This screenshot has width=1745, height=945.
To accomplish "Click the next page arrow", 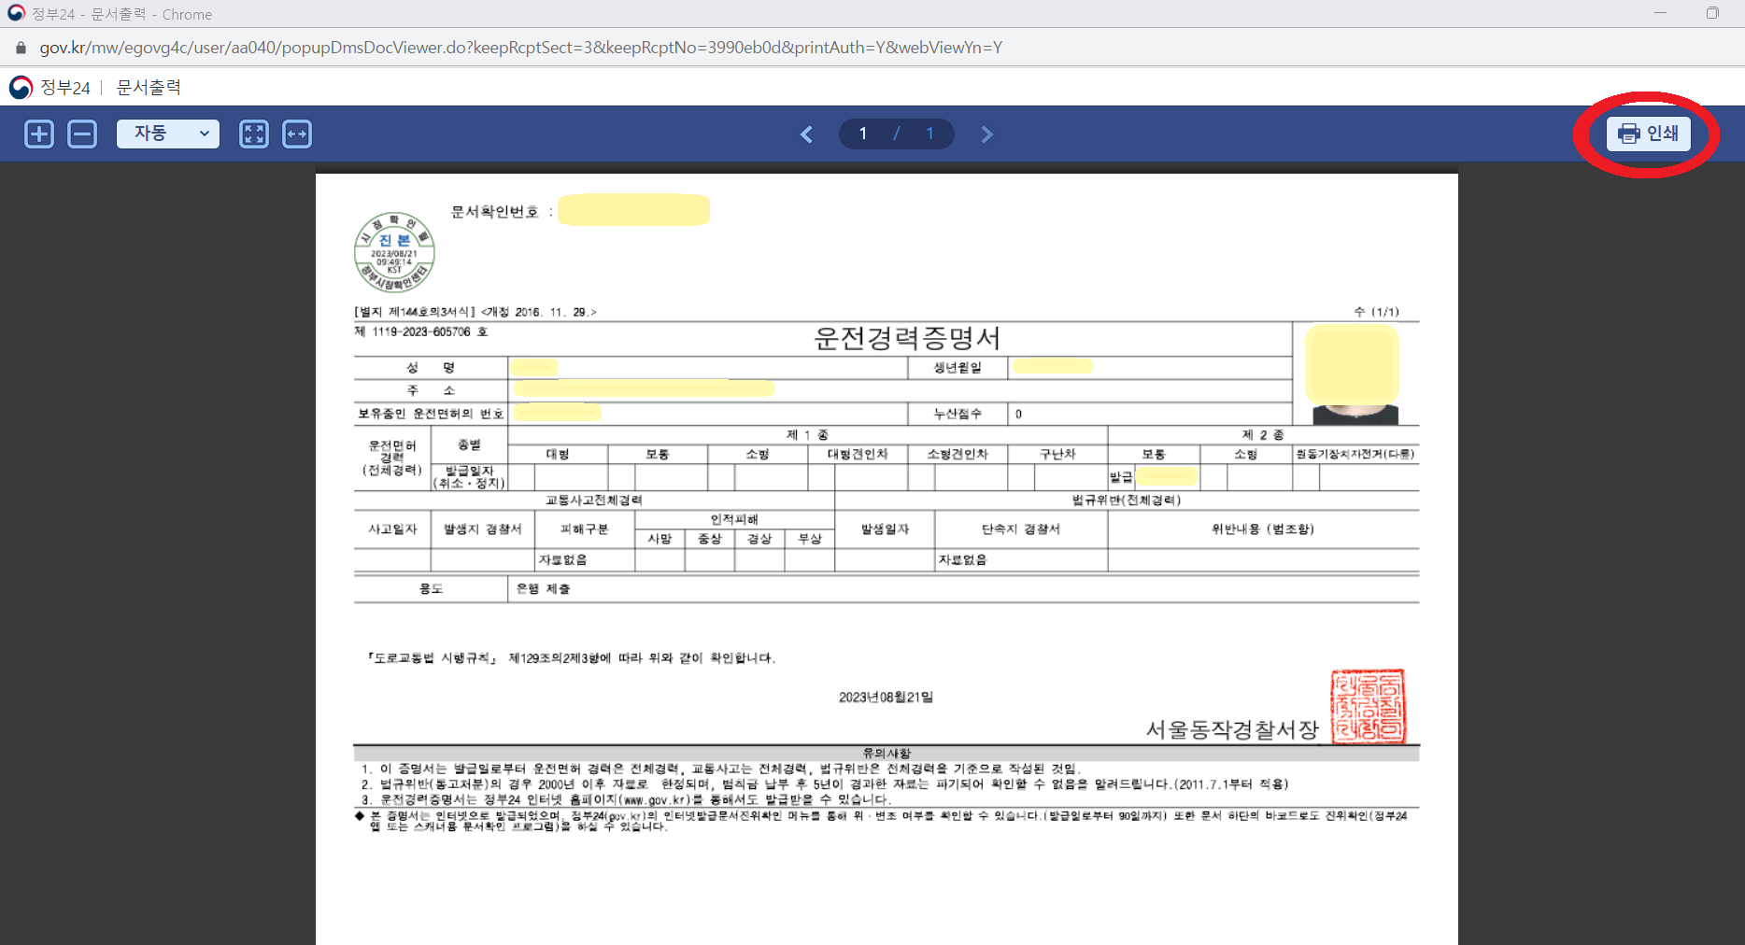I will [986, 134].
